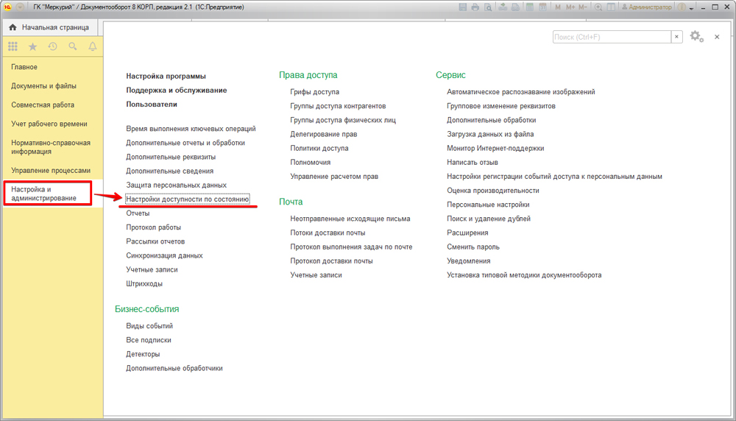
Task: Click the printer icon in title toolbar
Action: click(475, 7)
